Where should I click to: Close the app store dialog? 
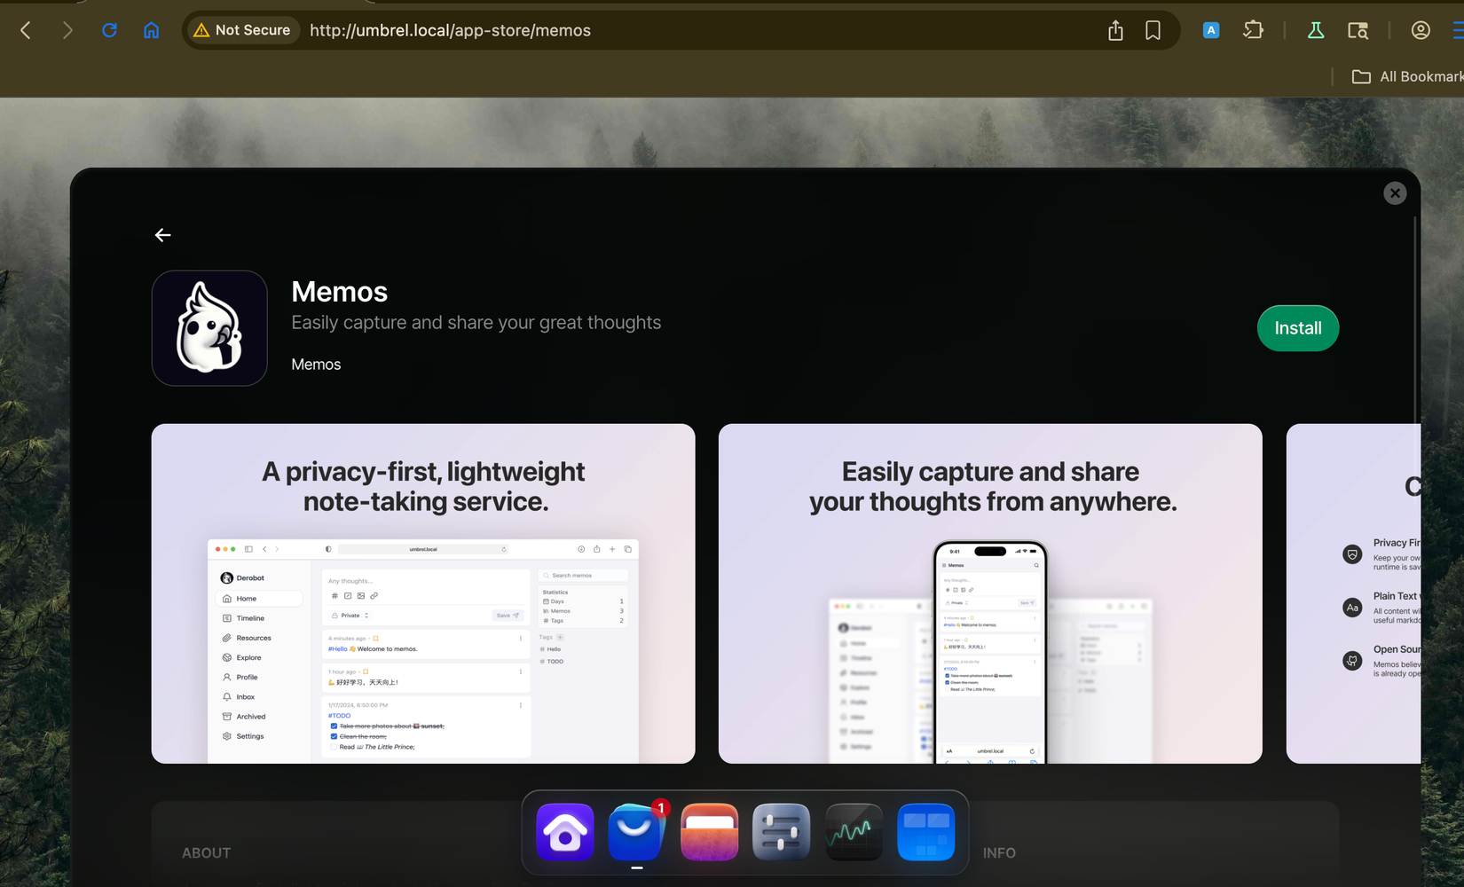click(1395, 192)
